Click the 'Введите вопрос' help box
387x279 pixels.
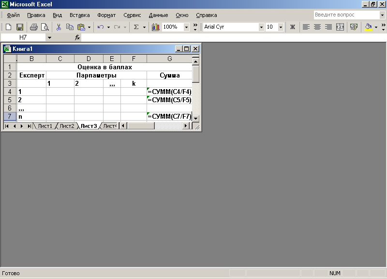point(347,15)
